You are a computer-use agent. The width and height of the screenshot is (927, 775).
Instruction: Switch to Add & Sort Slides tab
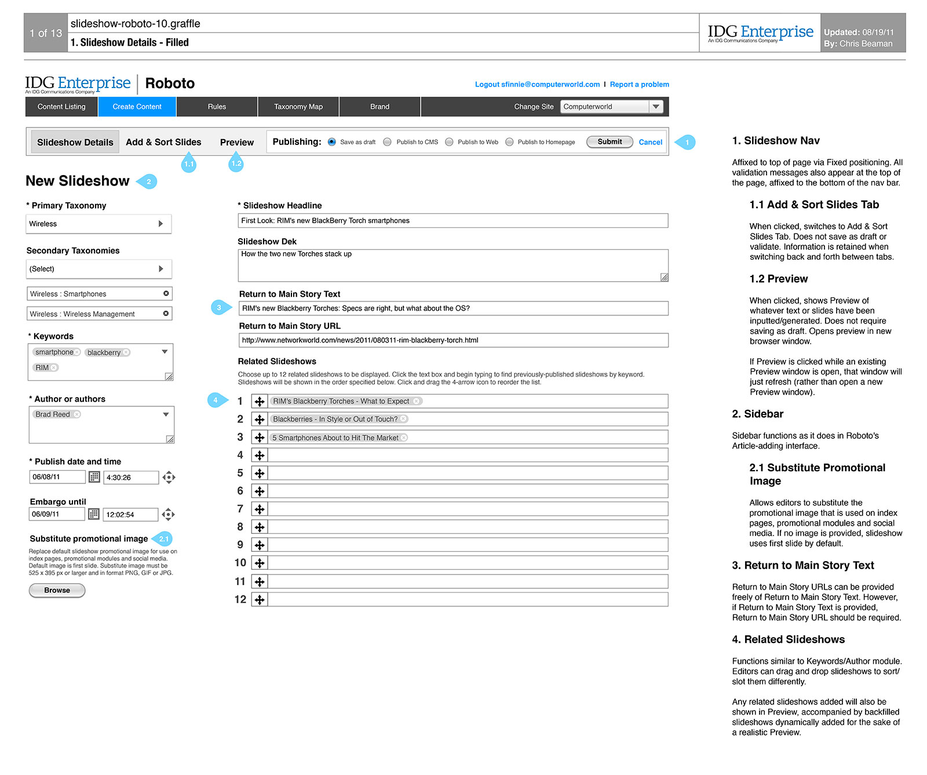(x=163, y=142)
